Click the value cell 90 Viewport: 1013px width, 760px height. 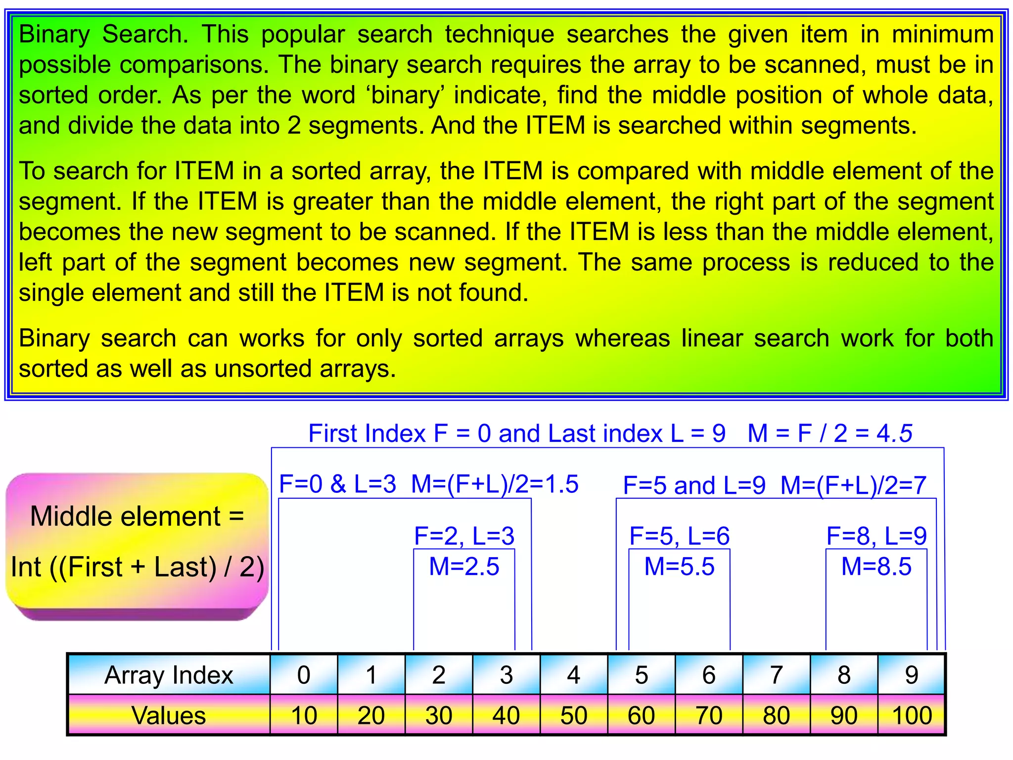coord(844,715)
